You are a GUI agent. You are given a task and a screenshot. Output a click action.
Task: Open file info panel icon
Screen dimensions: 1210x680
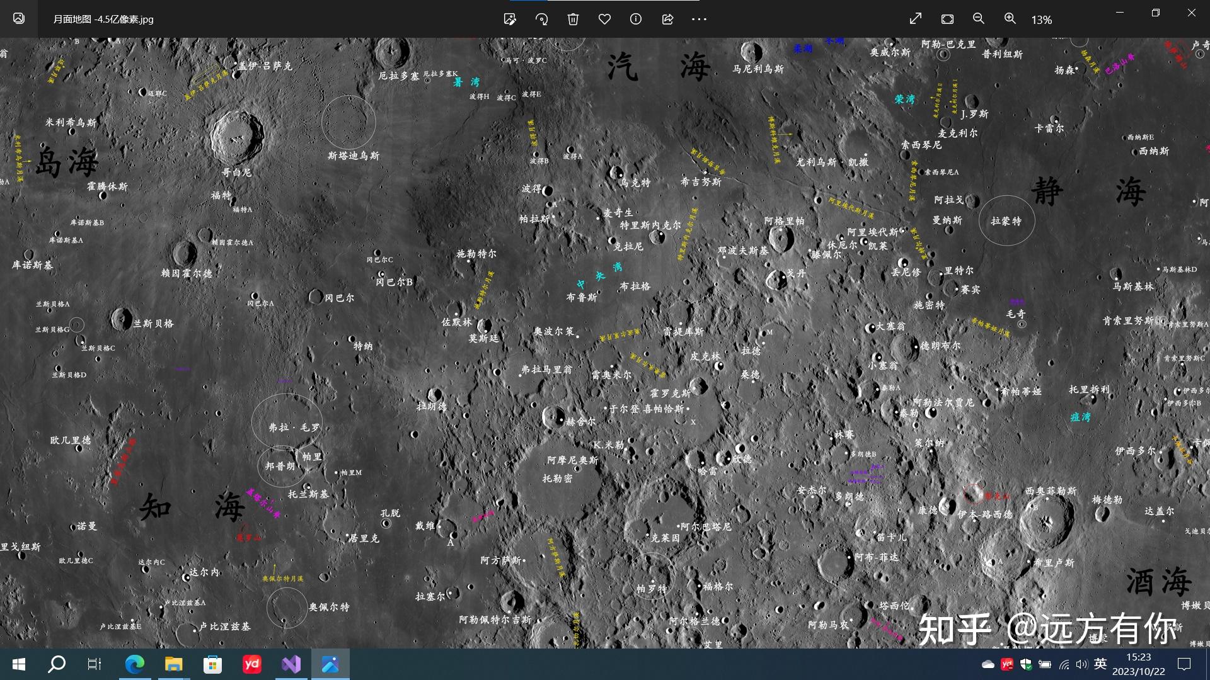pyautogui.click(x=636, y=20)
